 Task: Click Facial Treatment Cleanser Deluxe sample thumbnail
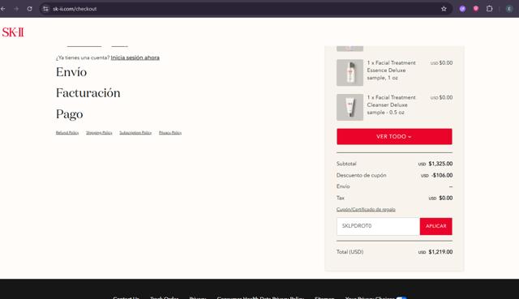pos(350,107)
